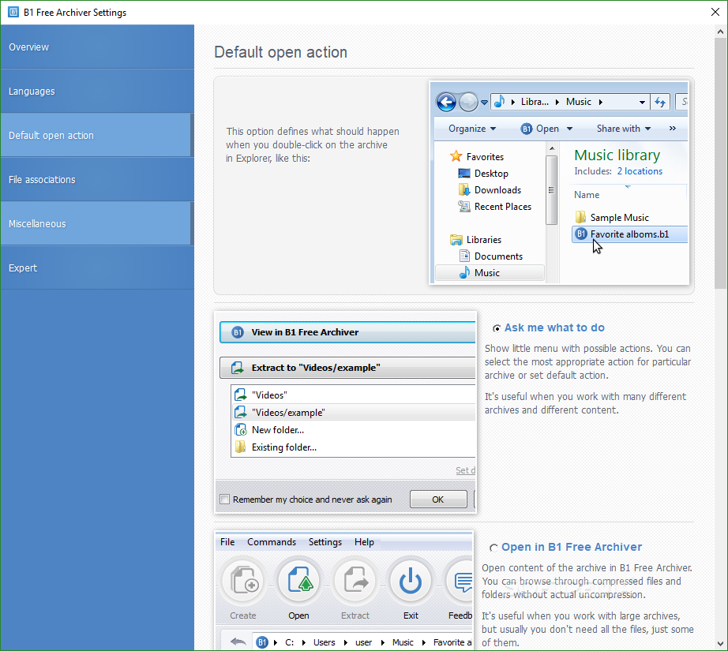Image resolution: width=728 pixels, height=651 pixels.
Task: Click the OK button in preview dialog
Action: (x=438, y=499)
